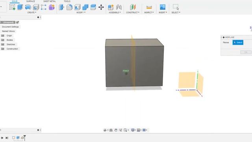Click the Construct plane icon
Viewport: 252px width, 142px height.
tap(133, 7)
